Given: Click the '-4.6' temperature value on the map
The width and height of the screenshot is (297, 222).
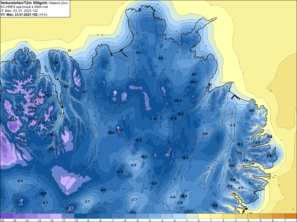Looking at the screenshot, I should pos(18,110).
